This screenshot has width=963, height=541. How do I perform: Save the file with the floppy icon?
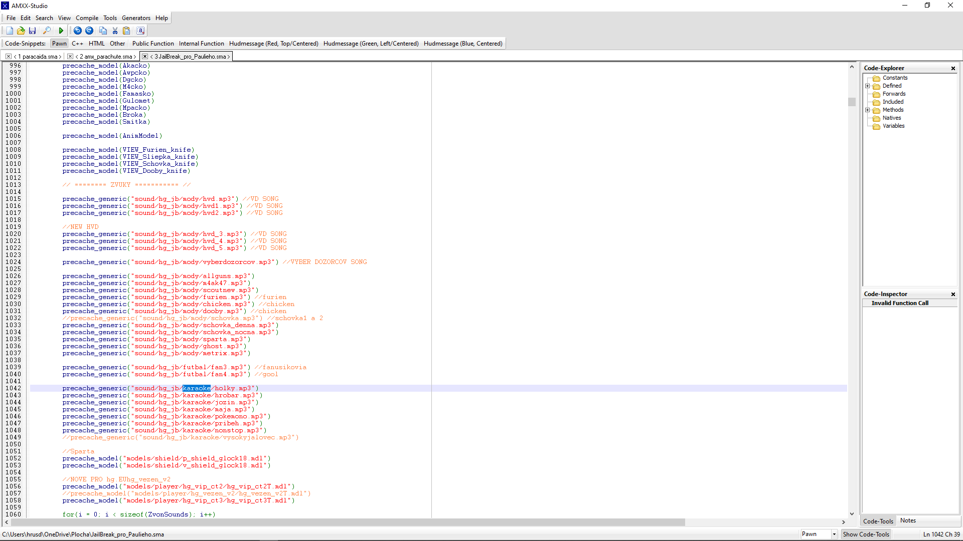[32, 31]
